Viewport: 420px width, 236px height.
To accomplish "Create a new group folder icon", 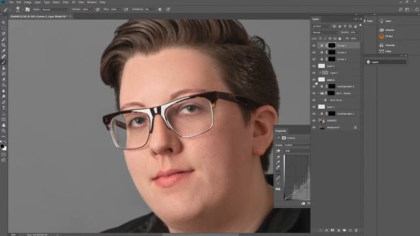I will [x=344, y=230].
